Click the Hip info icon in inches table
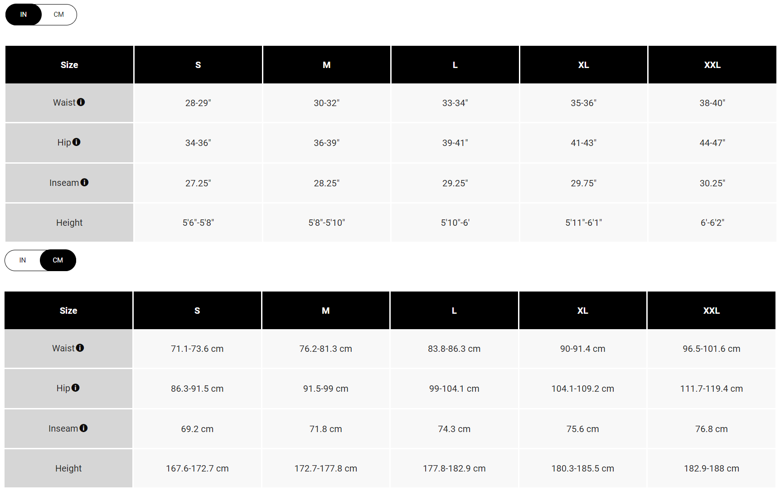780x491 pixels. coord(77,142)
